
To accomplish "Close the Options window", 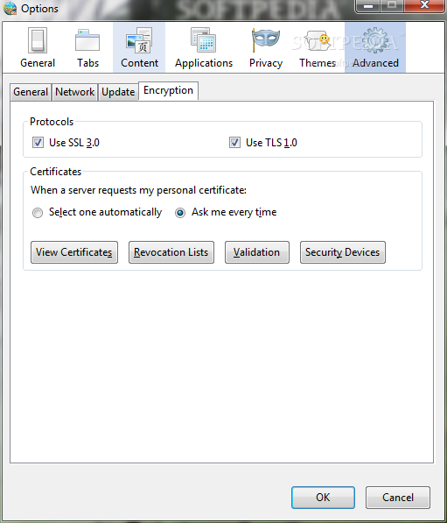I will pos(424,5).
